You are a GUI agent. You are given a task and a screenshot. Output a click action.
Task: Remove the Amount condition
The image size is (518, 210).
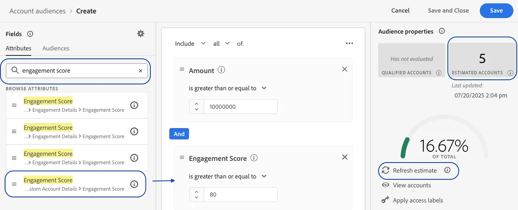click(344, 69)
